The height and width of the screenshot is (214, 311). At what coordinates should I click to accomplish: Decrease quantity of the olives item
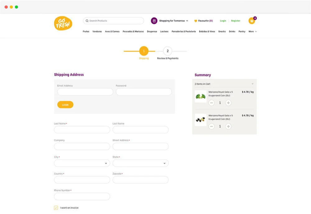[211, 126]
